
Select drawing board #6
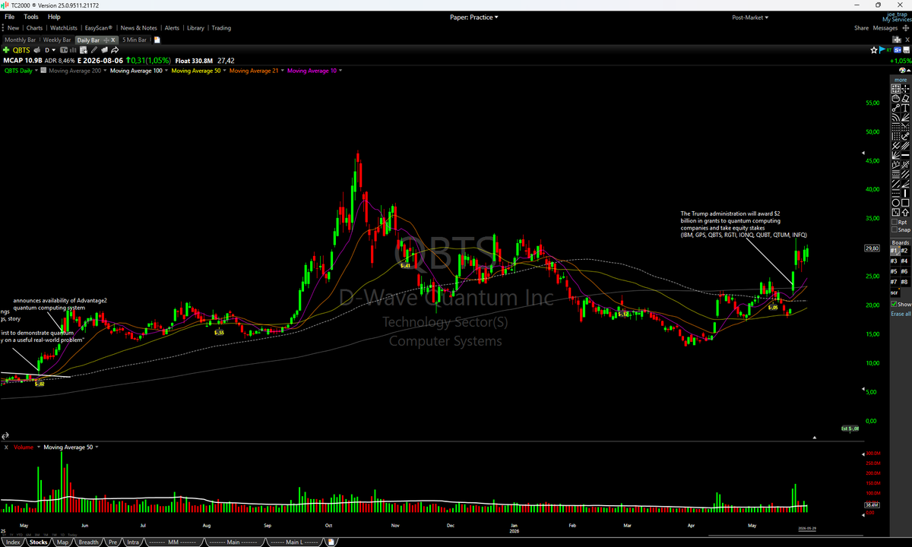tap(904, 271)
